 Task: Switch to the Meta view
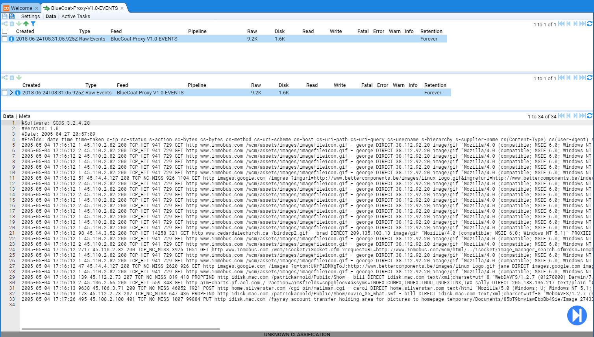pyautogui.click(x=24, y=116)
